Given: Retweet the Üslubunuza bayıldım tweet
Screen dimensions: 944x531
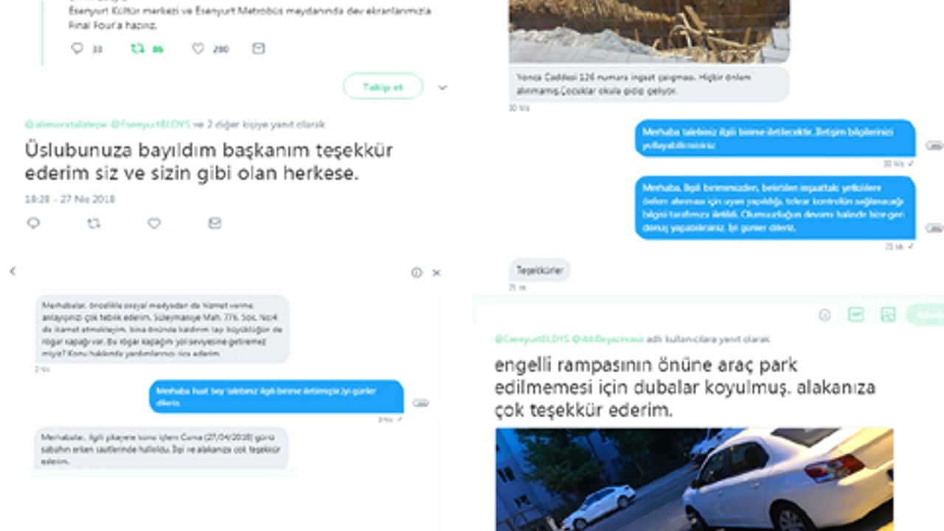Looking at the screenshot, I should (x=94, y=223).
